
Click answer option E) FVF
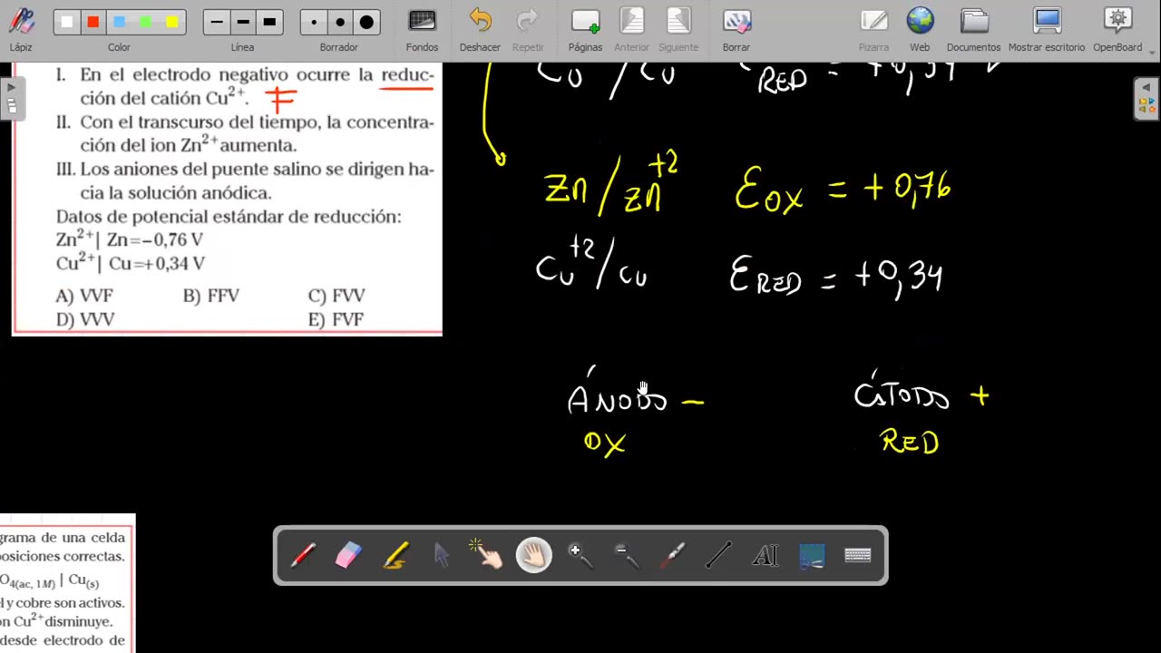(x=336, y=319)
